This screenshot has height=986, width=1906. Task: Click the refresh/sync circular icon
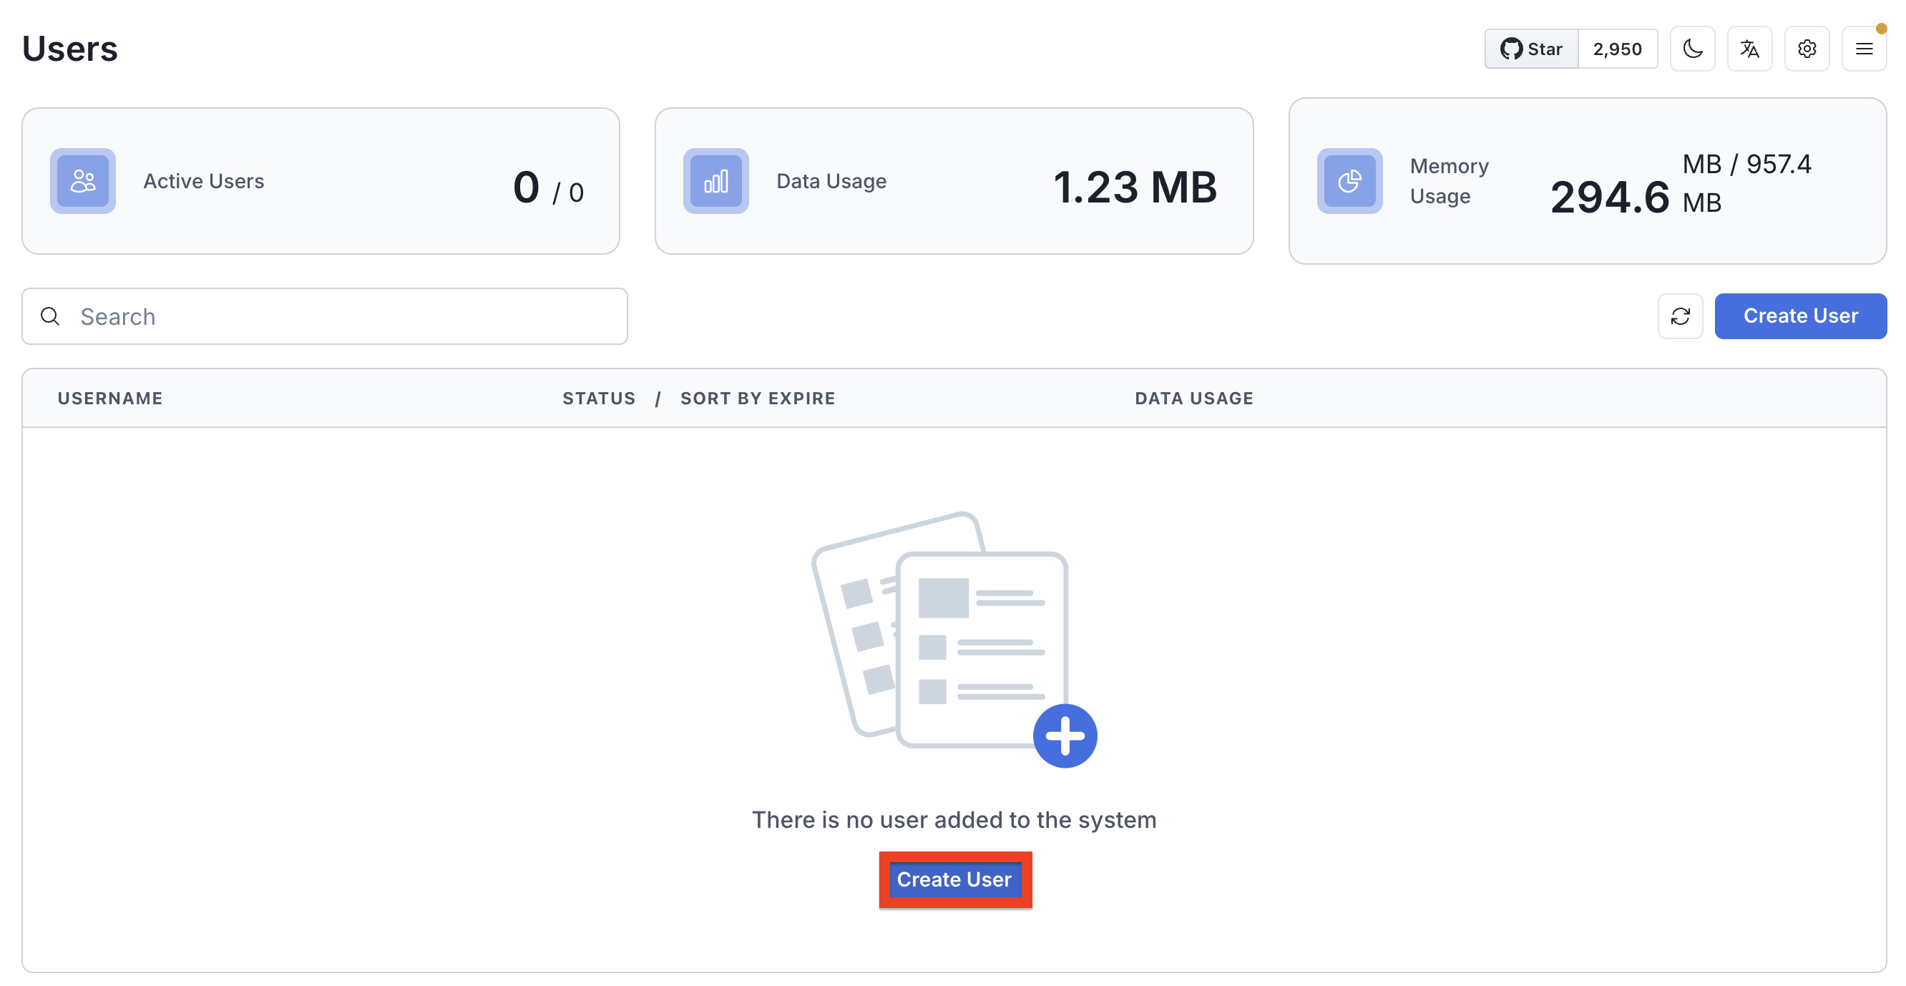[1681, 316]
